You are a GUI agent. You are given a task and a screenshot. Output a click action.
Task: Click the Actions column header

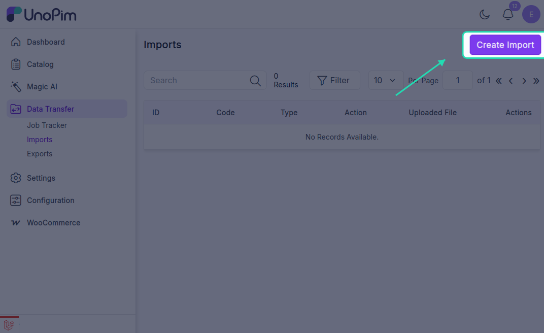click(518, 112)
